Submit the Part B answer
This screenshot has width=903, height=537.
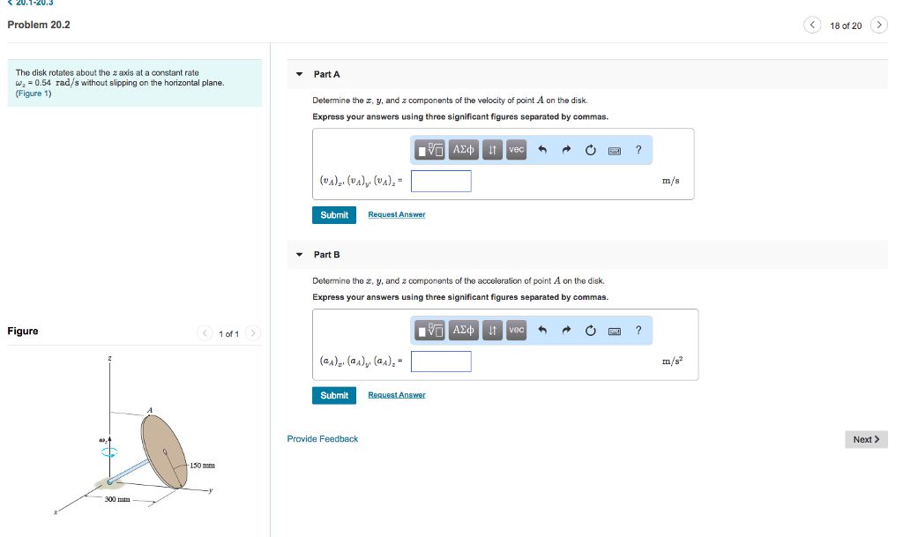click(x=334, y=395)
